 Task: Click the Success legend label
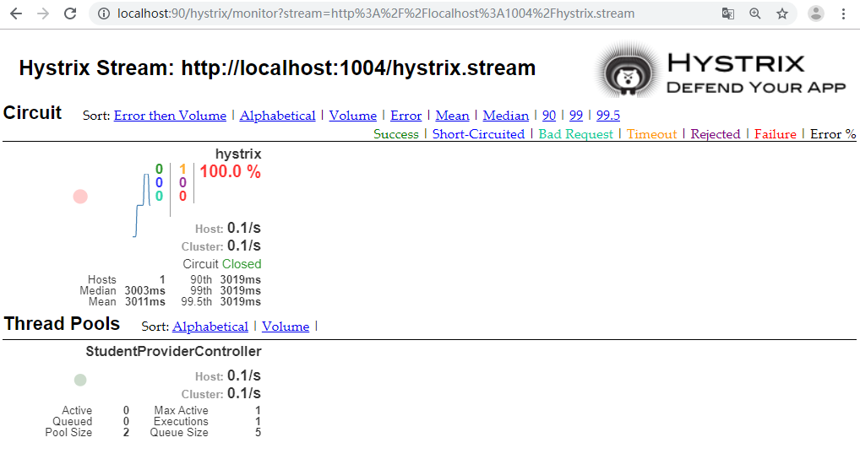396,134
